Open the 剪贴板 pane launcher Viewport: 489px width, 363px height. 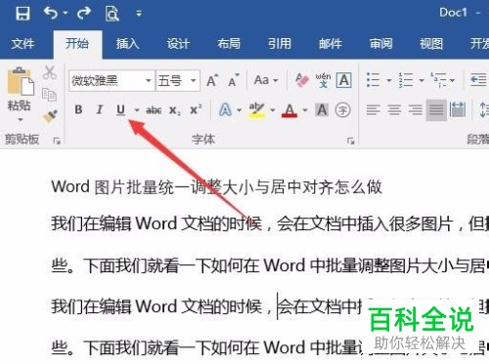click(x=57, y=141)
